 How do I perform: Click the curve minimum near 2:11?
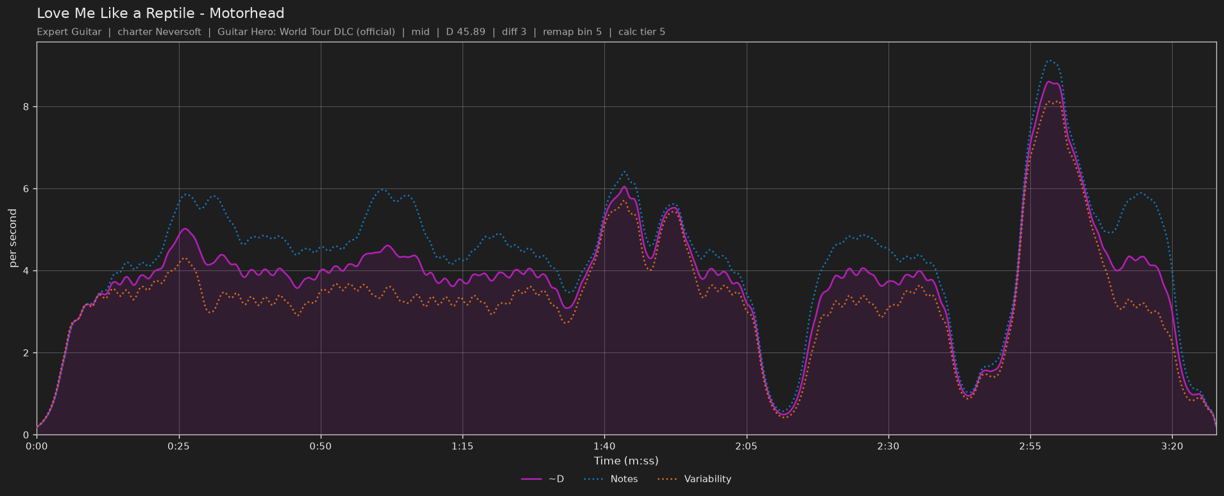(783, 415)
